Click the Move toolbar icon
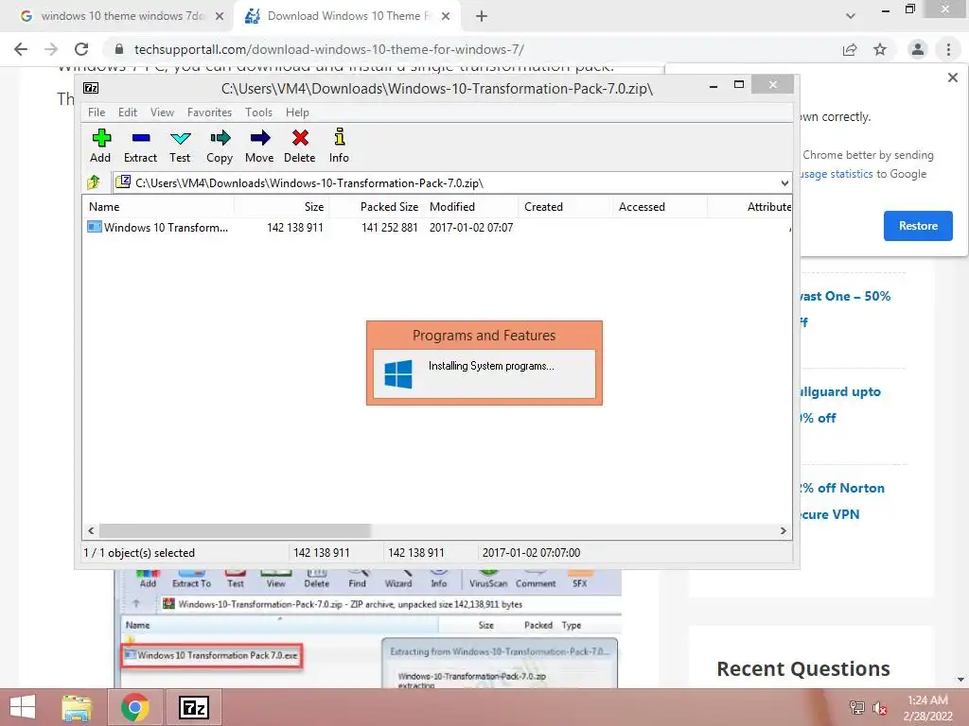The image size is (969, 726). pyautogui.click(x=260, y=138)
